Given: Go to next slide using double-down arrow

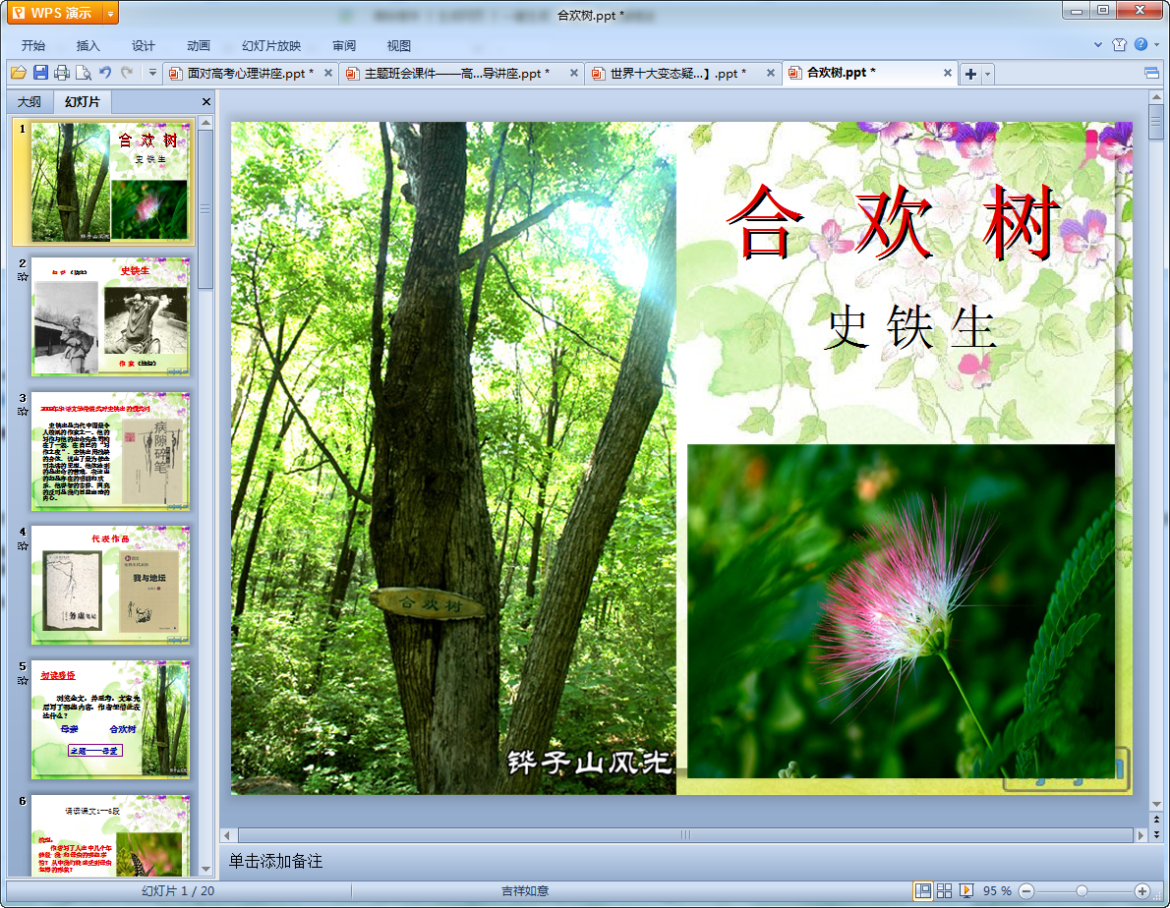Looking at the screenshot, I should (x=1156, y=834).
